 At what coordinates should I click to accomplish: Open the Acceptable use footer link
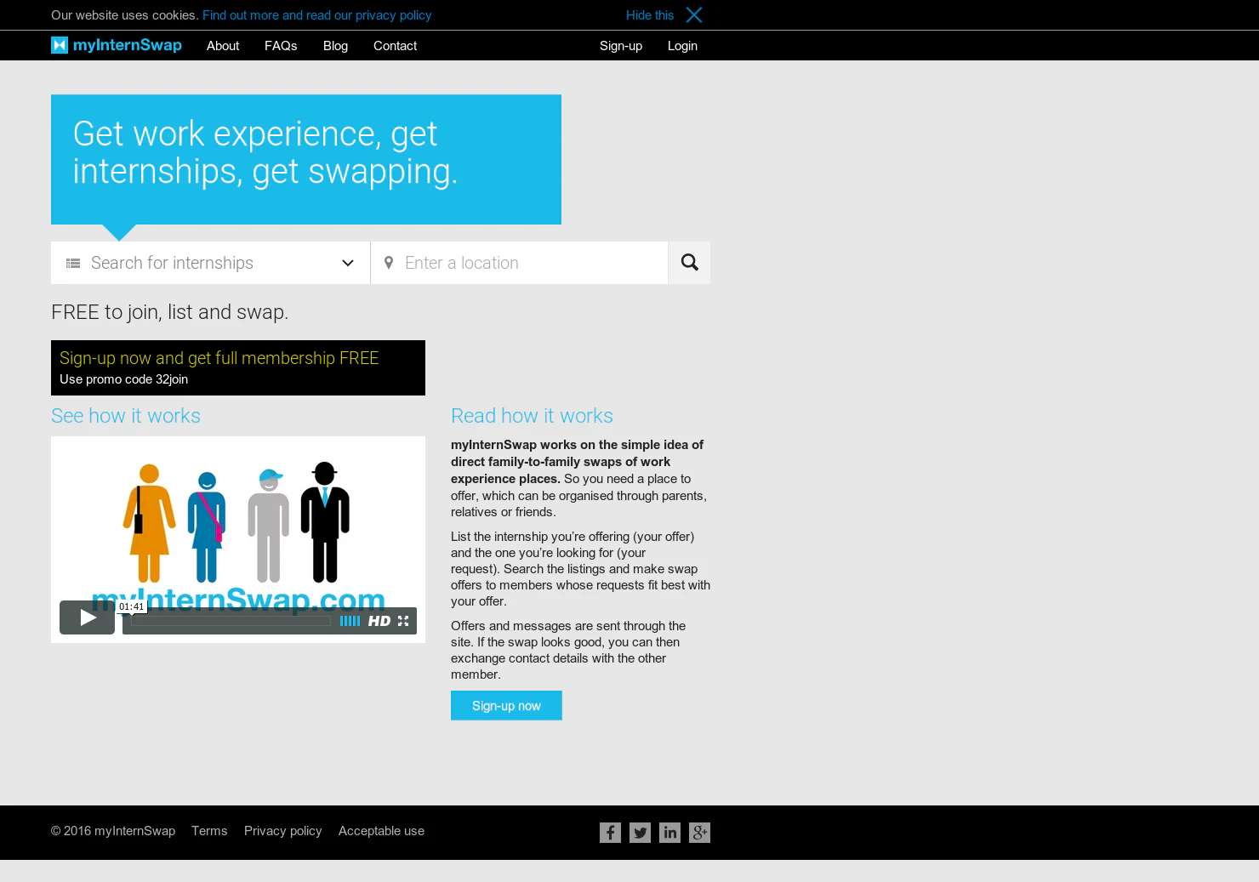[x=381, y=831]
